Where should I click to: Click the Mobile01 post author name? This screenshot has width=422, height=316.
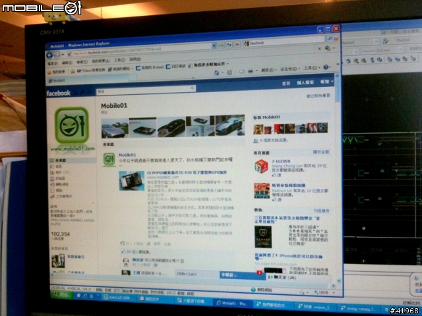[x=127, y=155]
